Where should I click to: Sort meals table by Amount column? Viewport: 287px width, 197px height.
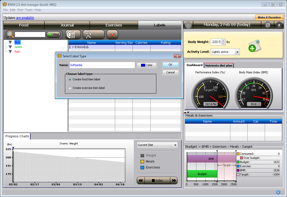pyautogui.click(x=239, y=122)
